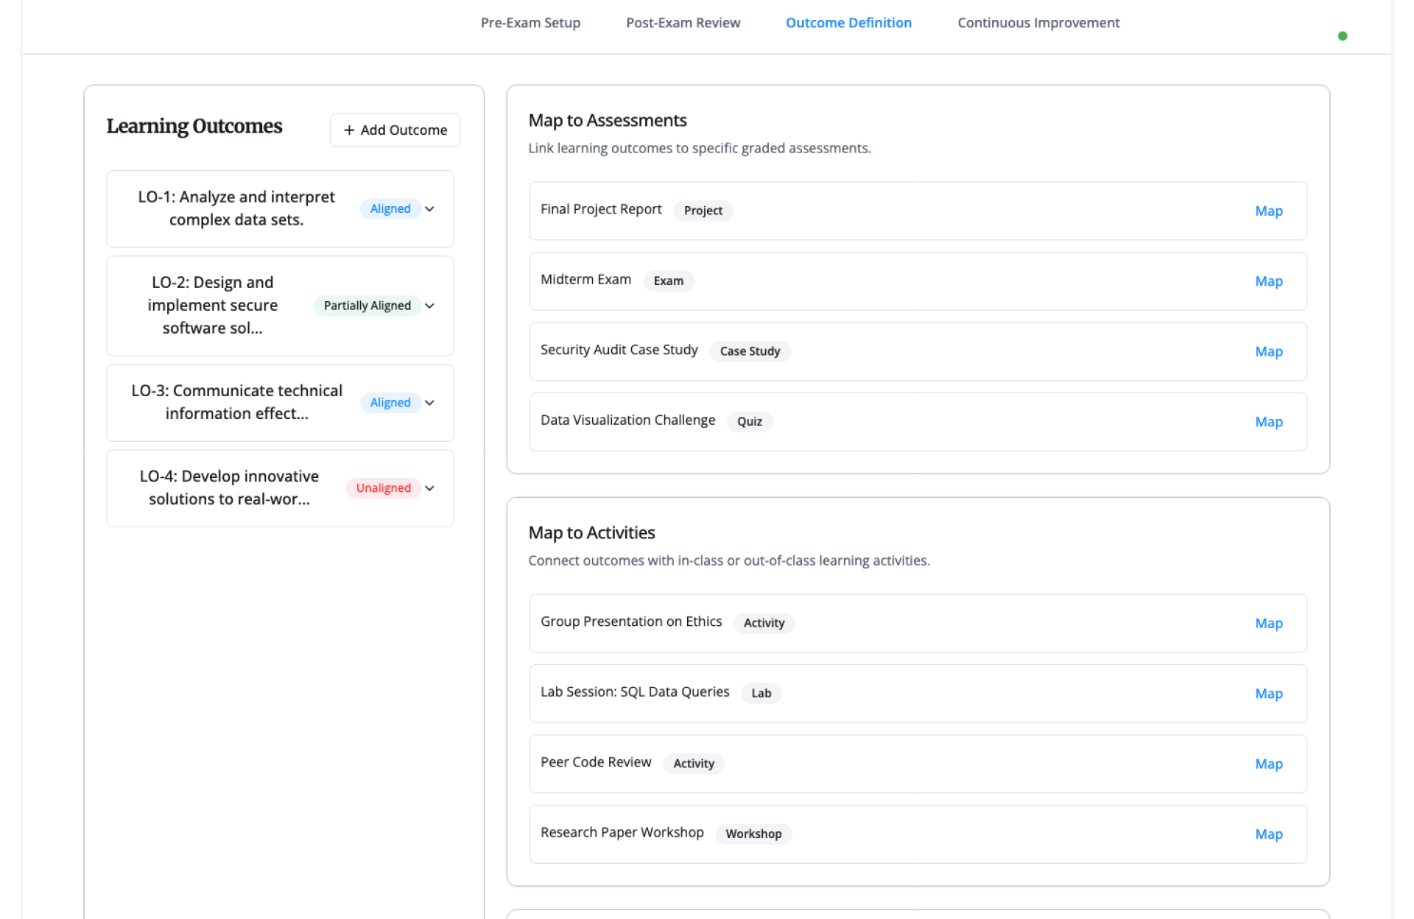
Task: Expand LO-4 Develop innovative solutions chevron
Action: [x=429, y=488]
